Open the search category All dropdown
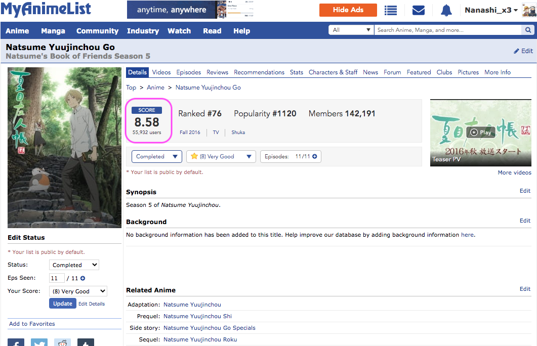The height and width of the screenshot is (346, 537). [x=351, y=30]
